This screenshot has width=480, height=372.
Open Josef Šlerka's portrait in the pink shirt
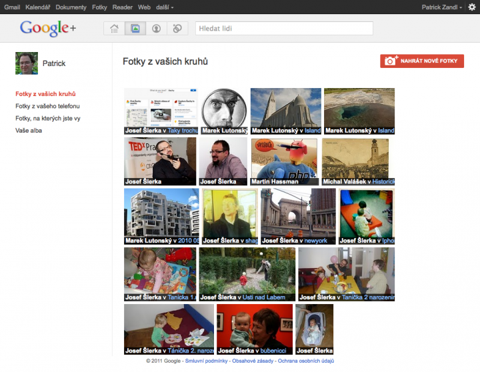(x=223, y=161)
